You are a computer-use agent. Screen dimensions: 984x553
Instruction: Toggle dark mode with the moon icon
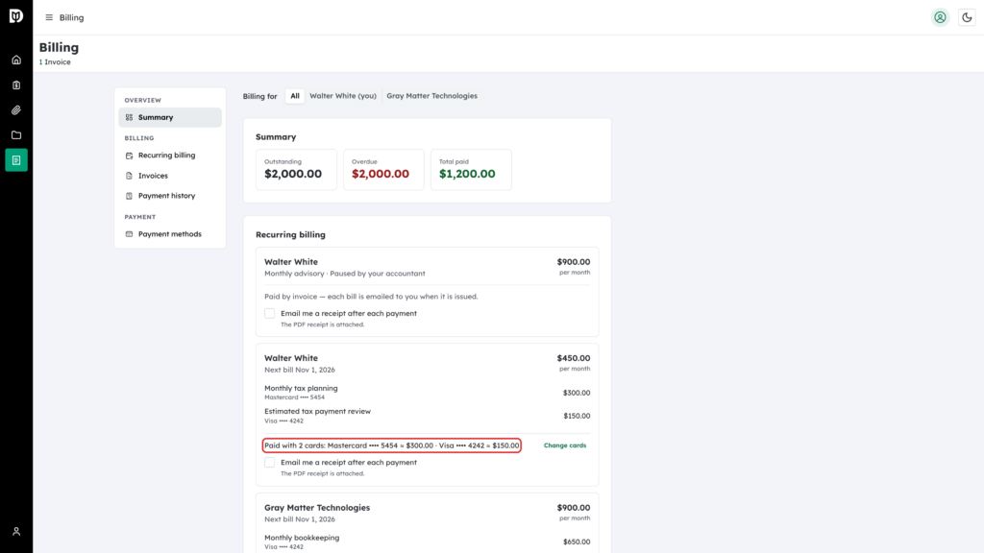tap(967, 17)
